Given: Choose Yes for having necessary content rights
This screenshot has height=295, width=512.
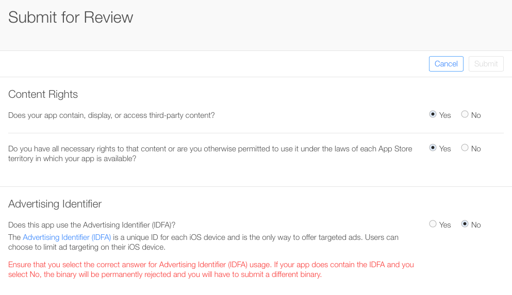Looking at the screenshot, I should pyautogui.click(x=433, y=148).
